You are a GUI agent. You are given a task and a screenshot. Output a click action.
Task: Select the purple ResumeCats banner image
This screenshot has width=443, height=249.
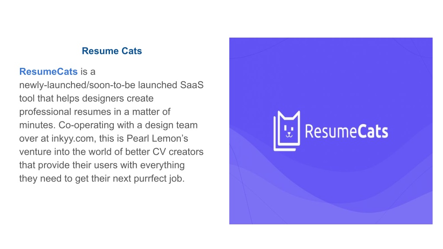(331, 131)
